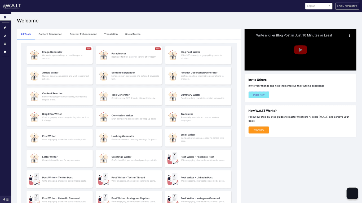Open the Blog Post Writer tool

tap(198, 55)
